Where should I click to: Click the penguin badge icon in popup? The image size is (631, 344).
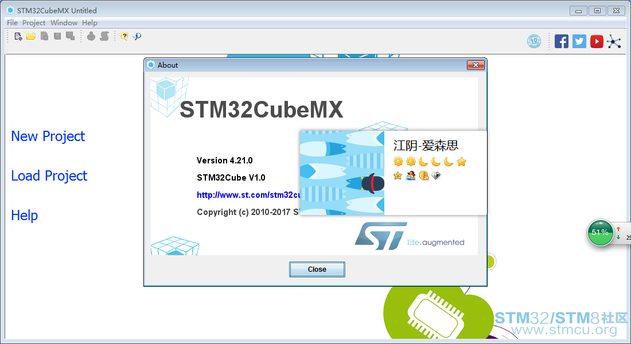click(411, 175)
